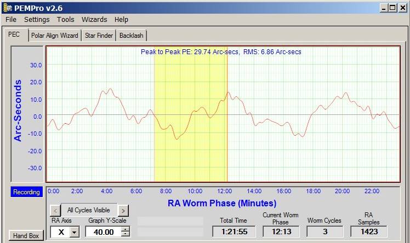Switch to the Polar Align Wizard tab
The width and height of the screenshot is (410, 243).
pyautogui.click(x=55, y=36)
